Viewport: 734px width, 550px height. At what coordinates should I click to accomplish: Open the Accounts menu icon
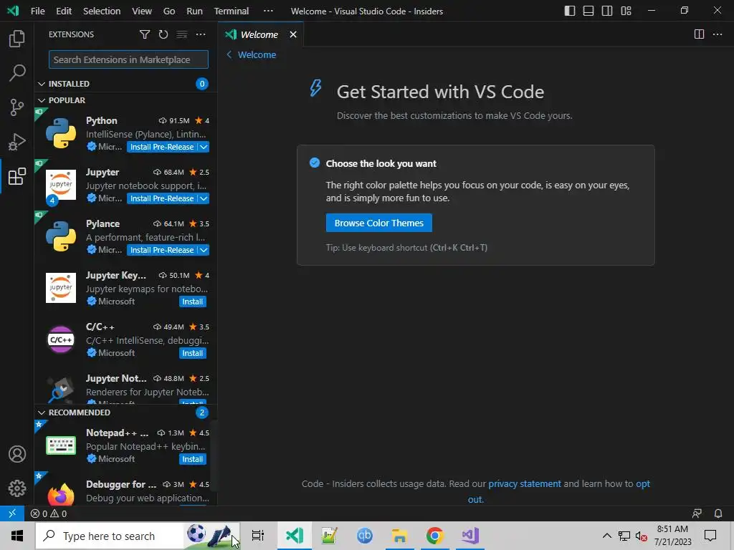17,454
